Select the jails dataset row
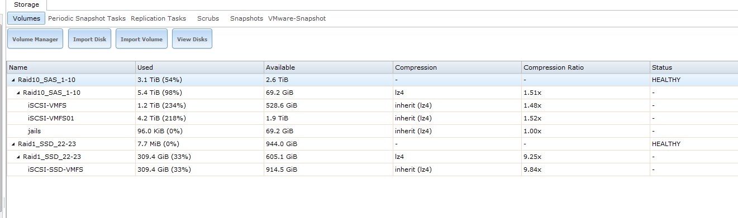This screenshot has width=738, height=218. 372,132
